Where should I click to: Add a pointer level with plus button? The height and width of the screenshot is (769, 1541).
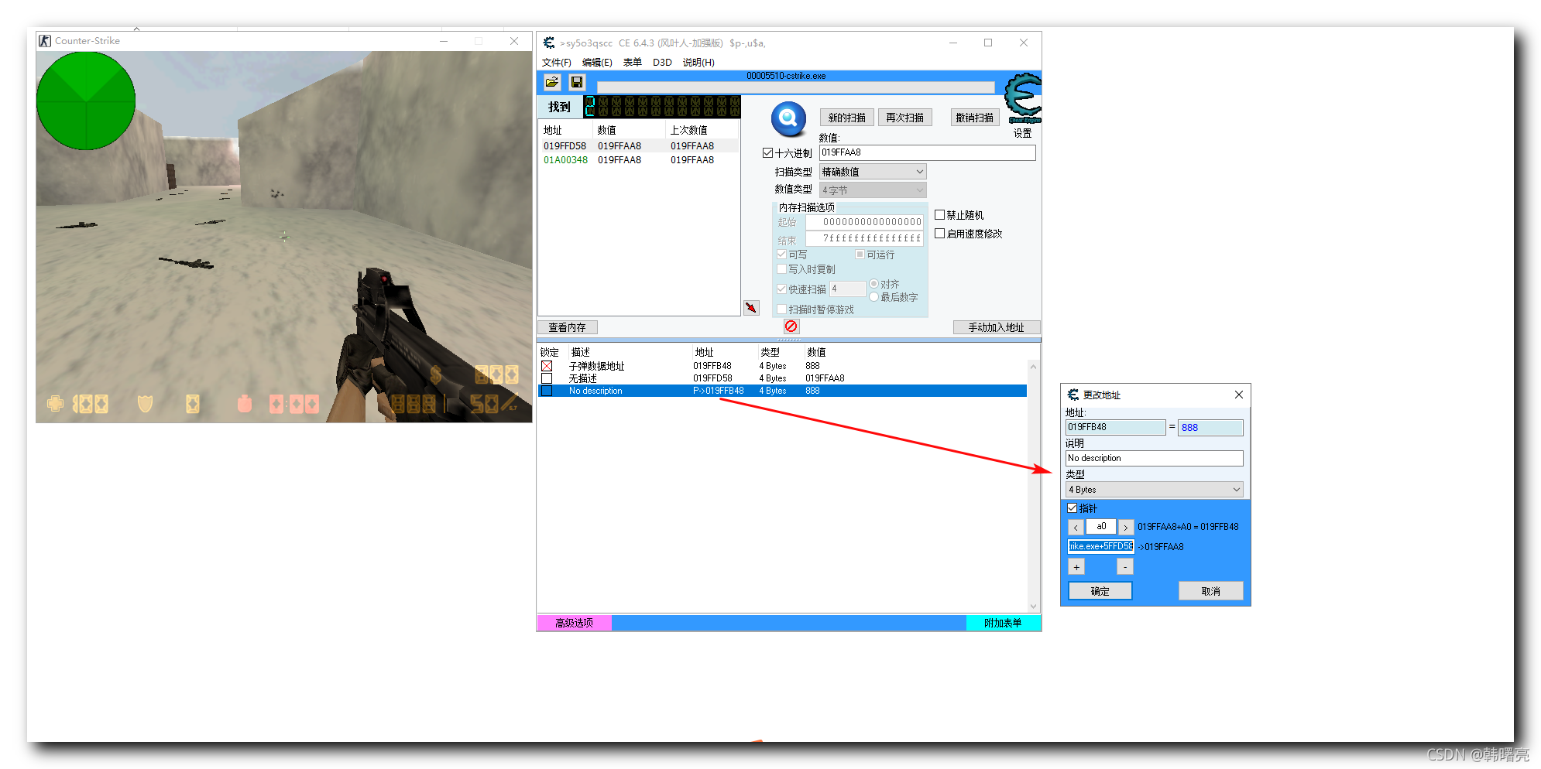tap(1076, 567)
